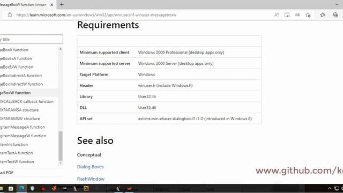Open the ItemMessageA function entry
Image resolution: width=343 pixels, height=193 pixels.
[23, 127]
